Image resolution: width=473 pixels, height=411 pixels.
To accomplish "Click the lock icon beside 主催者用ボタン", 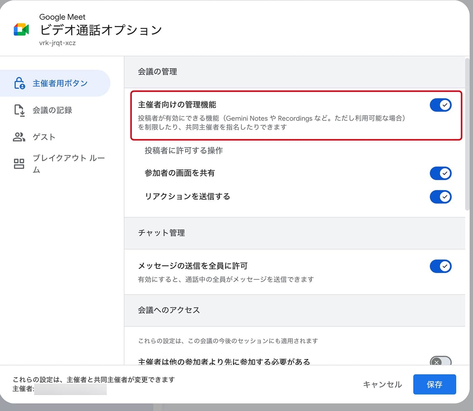I will click(x=19, y=83).
